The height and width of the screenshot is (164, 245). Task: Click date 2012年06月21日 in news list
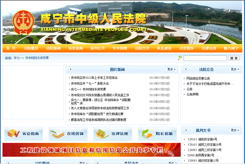tap(159, 102)
